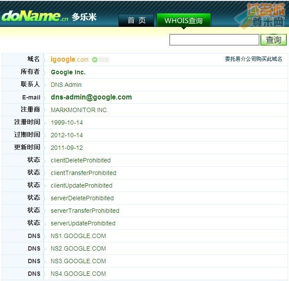Click the 更新时间 row label

27,147
